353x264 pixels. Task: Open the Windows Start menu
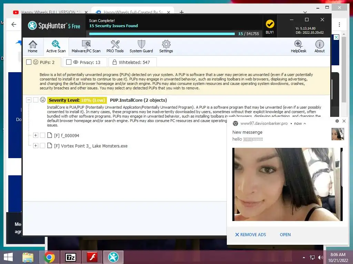(x=8, y=257)
